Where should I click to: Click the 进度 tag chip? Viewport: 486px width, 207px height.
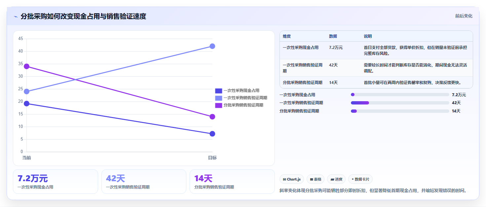(x=336, y=179)
